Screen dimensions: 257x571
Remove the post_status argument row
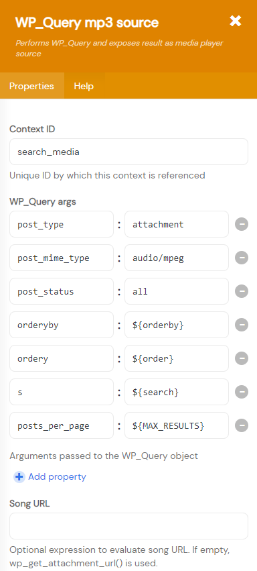pyautogui.click(x=242, y=291)
